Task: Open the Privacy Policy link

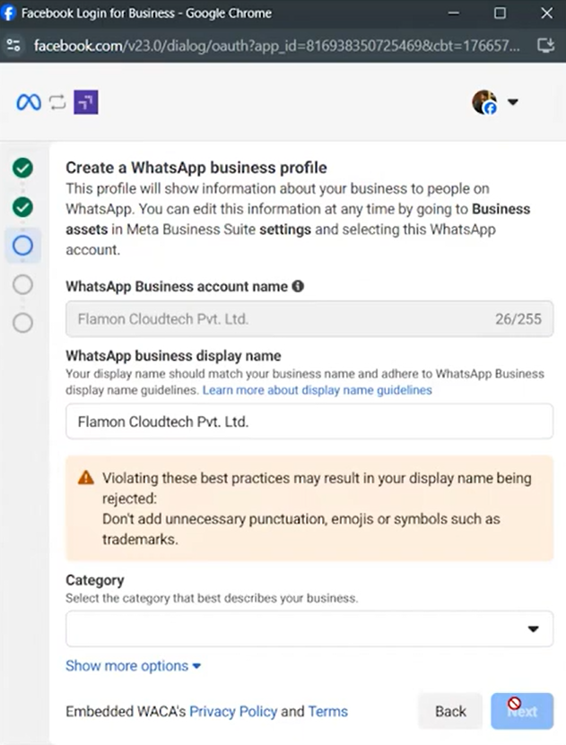Action: 233,711
